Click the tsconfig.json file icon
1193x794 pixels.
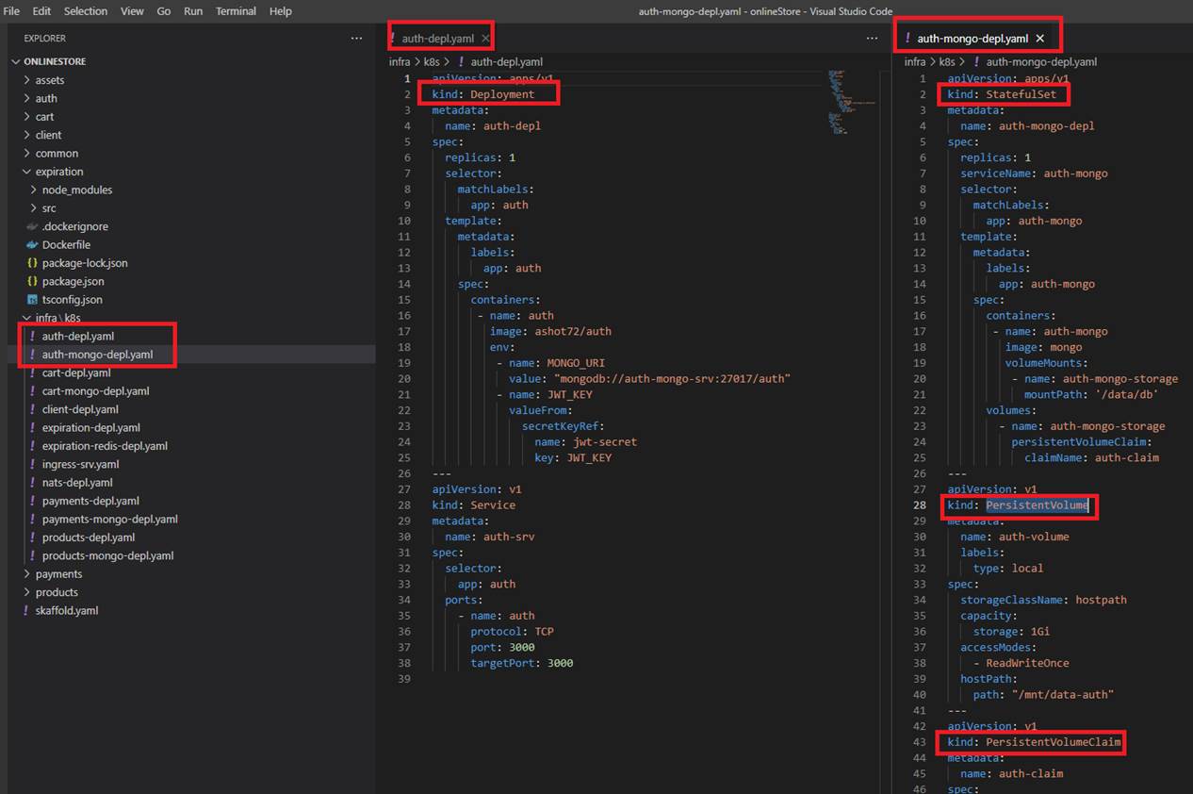33,300
